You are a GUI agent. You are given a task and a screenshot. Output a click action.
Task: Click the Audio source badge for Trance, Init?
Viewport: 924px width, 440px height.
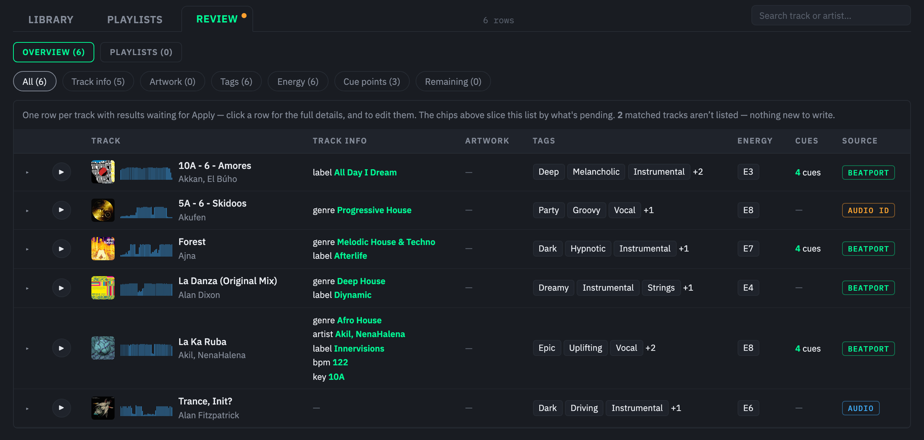860,408
